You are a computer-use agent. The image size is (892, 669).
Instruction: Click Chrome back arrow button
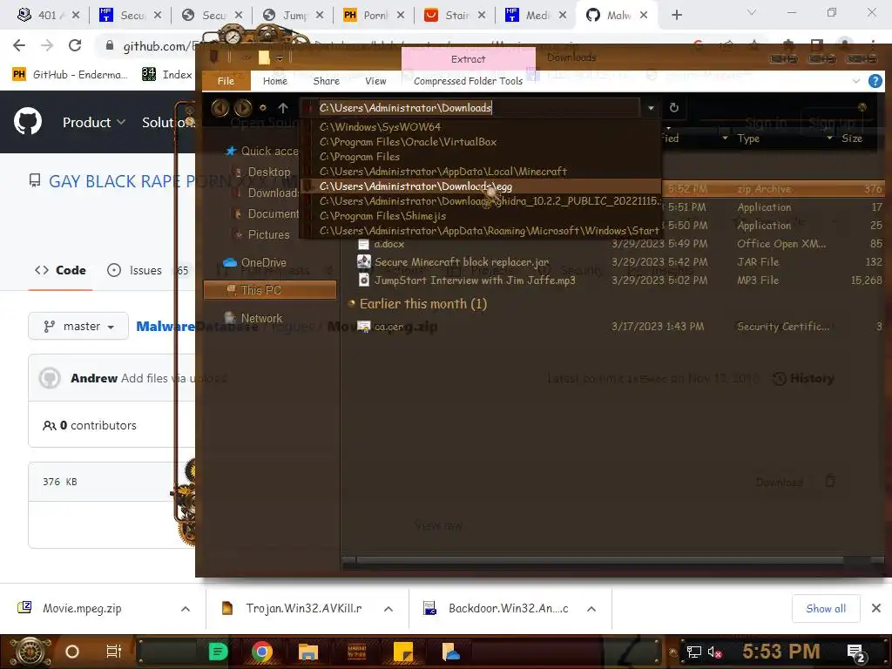(x=19, y=45)
